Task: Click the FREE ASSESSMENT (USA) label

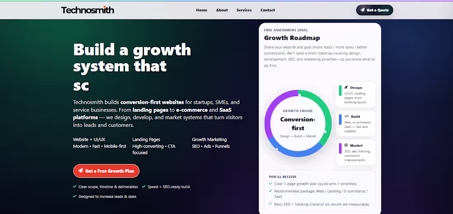Action: 285,30
